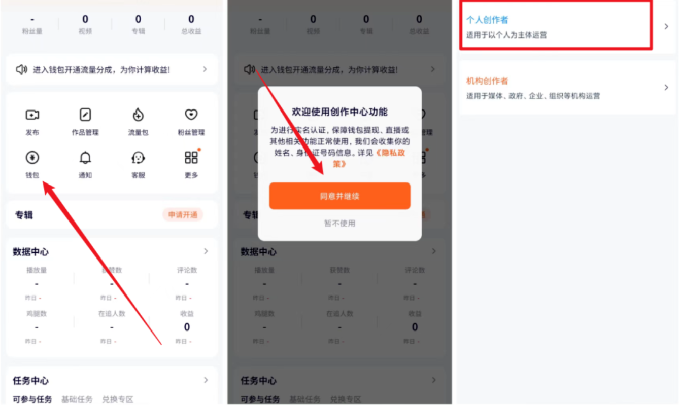Image resolution: width=679 pixels, height=405 pixels.
Task: Tap the speaker announcement icon on the left screen
Action: coord(21,69)
